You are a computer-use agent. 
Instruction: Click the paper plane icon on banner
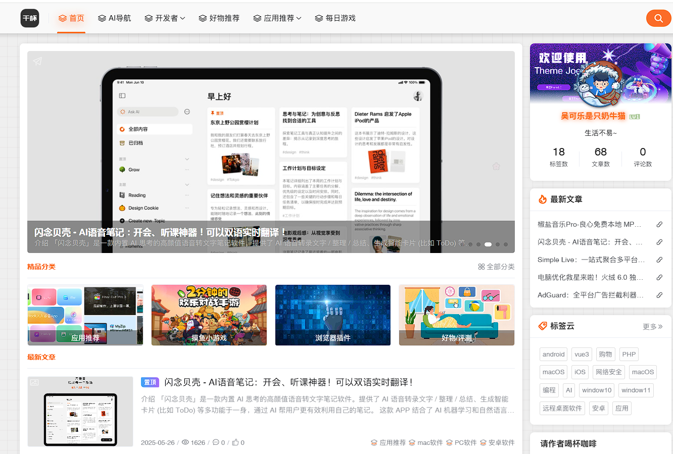[x=37, y=62]
